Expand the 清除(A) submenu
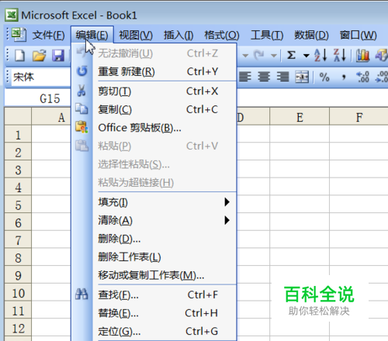388x341 pixels. 154,220
